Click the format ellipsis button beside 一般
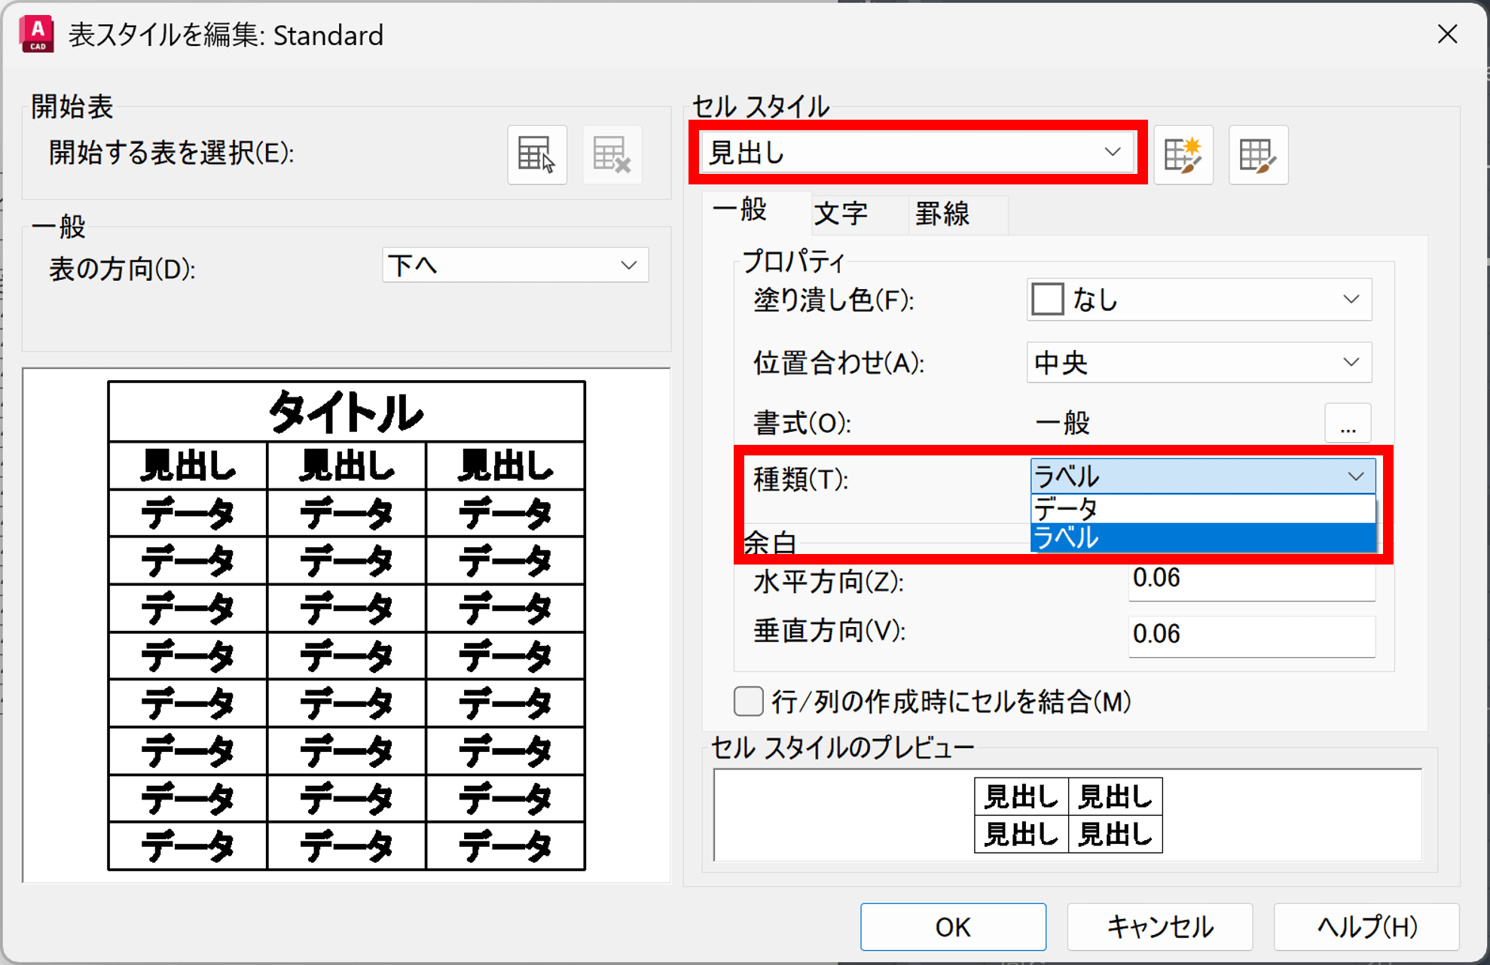 [1348, 424]
